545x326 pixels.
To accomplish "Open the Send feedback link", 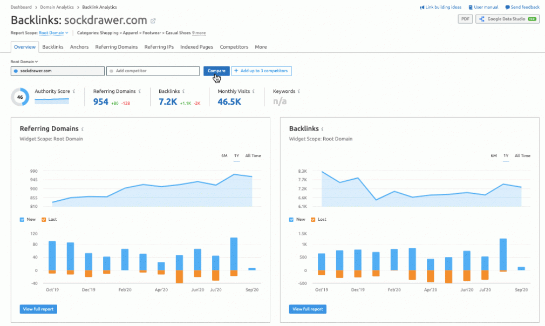I will coord(525,8).
